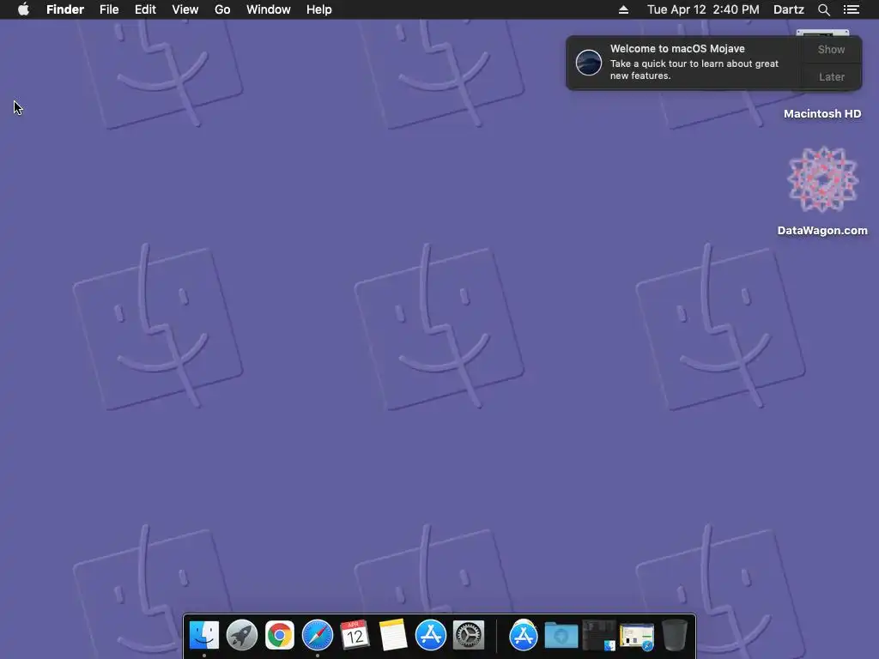The height and width of the screenshot is (659, 879).
Task: Open Notes app in the Dock
Action: pyautogui.click(x=392, y=635)
